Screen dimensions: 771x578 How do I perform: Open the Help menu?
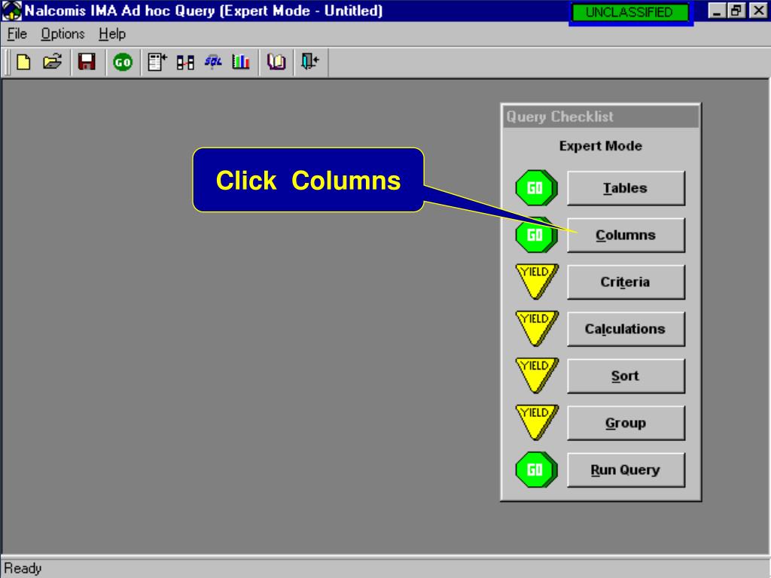(112, 34)
